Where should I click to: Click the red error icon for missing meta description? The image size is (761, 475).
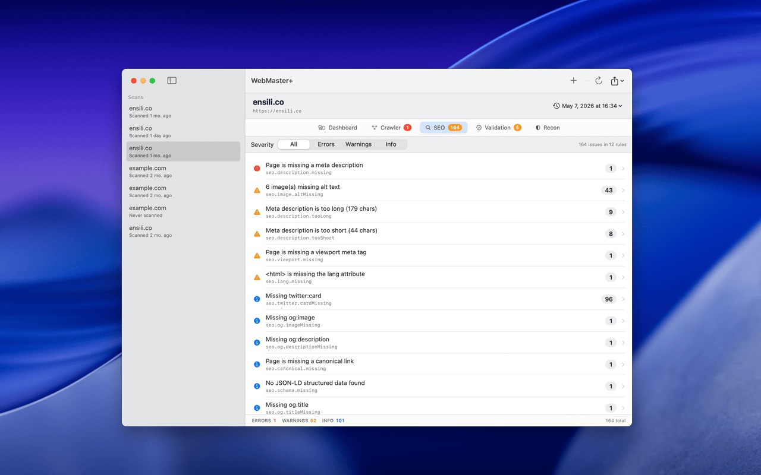coord(257,169)
